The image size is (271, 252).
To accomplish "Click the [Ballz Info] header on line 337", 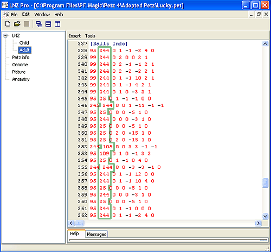I will tap(109, 43).
